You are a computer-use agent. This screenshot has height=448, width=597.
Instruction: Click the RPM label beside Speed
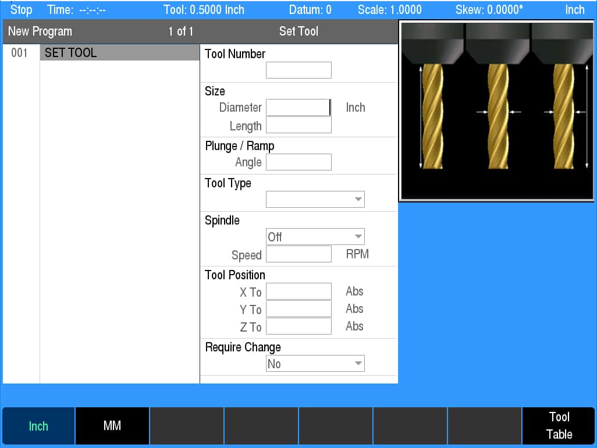357,254
